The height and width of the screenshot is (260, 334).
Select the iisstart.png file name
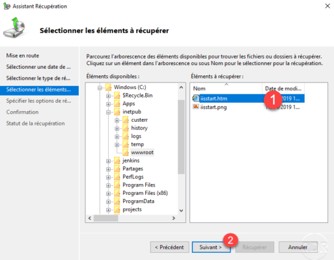coord(214,107)
